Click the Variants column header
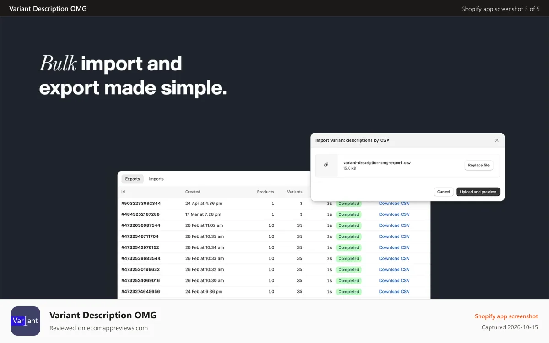The image size is (549, 343). (295, 192)
